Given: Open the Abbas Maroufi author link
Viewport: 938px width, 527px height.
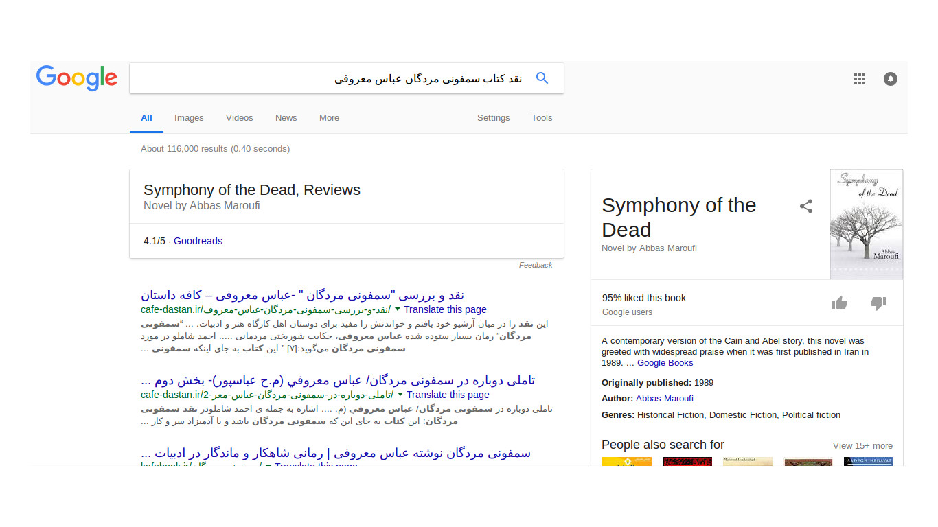Looking at the screenshot, I should click(664, 398).
